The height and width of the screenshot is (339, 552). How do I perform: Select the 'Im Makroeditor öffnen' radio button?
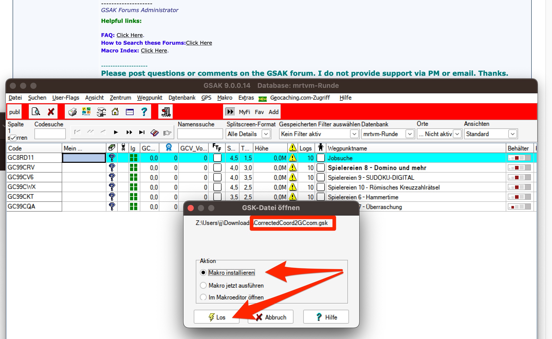tap(203, 297)
